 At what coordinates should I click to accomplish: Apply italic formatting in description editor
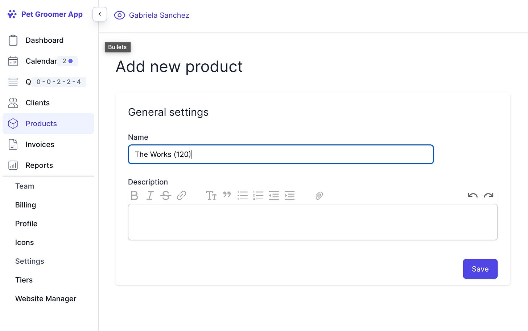tap(150, 196)
